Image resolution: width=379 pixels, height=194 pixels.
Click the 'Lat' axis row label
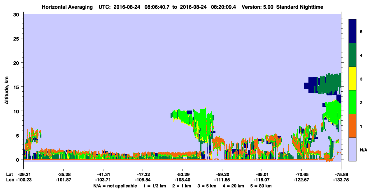[10, 175]
